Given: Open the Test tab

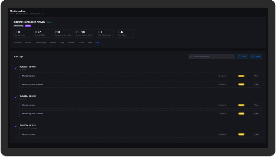Looking at the screenshot, I should [x=90, y=43].
